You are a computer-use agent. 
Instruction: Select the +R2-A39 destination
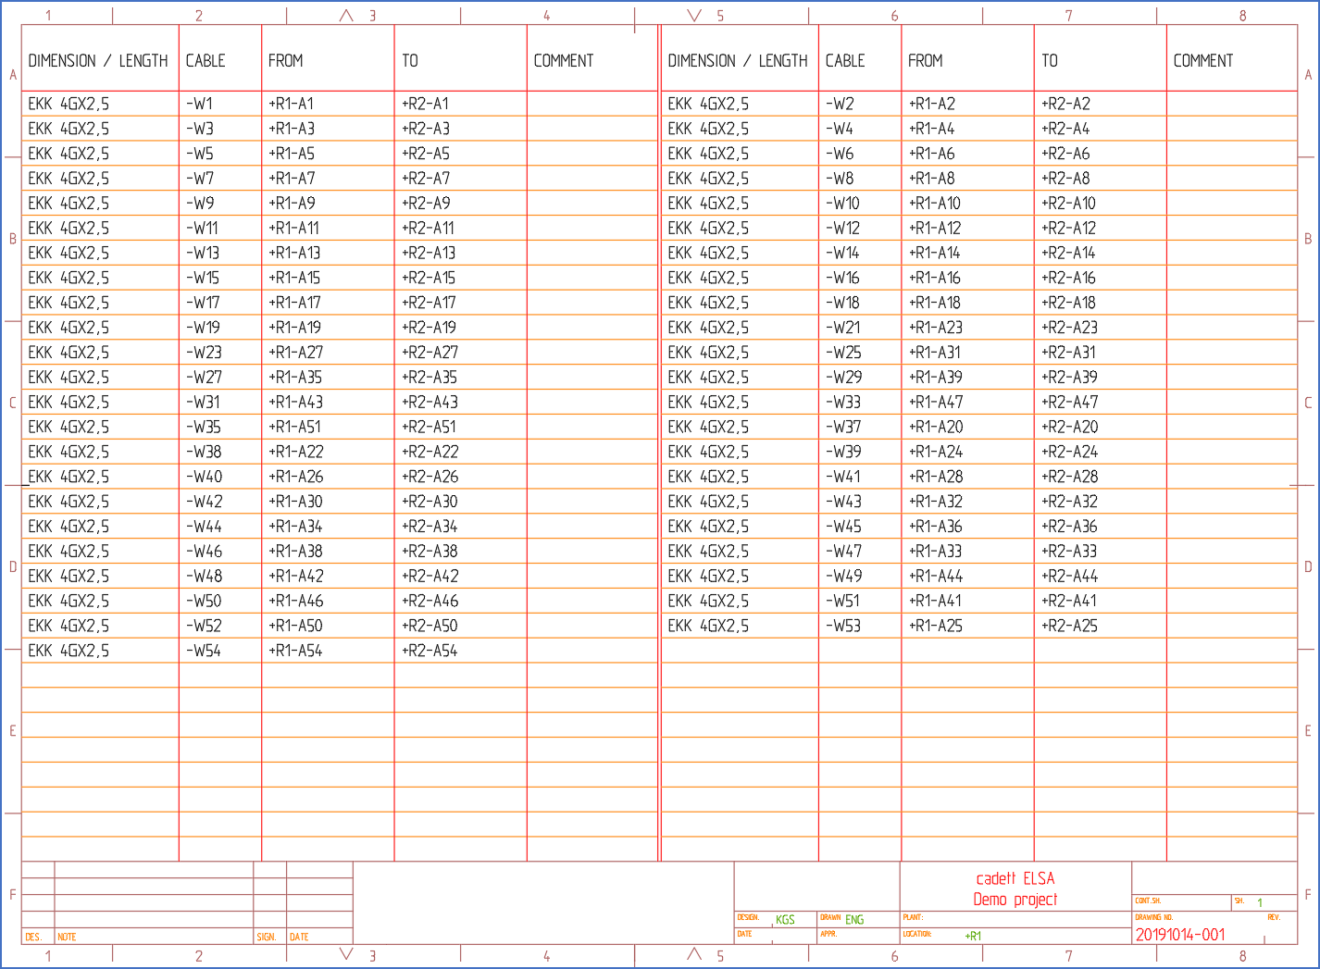1069,379
